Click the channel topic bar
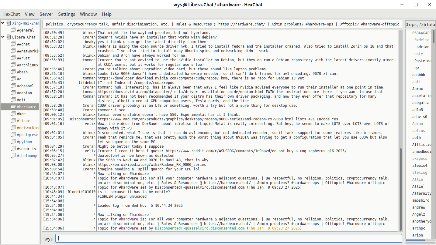 pos(222,24)
